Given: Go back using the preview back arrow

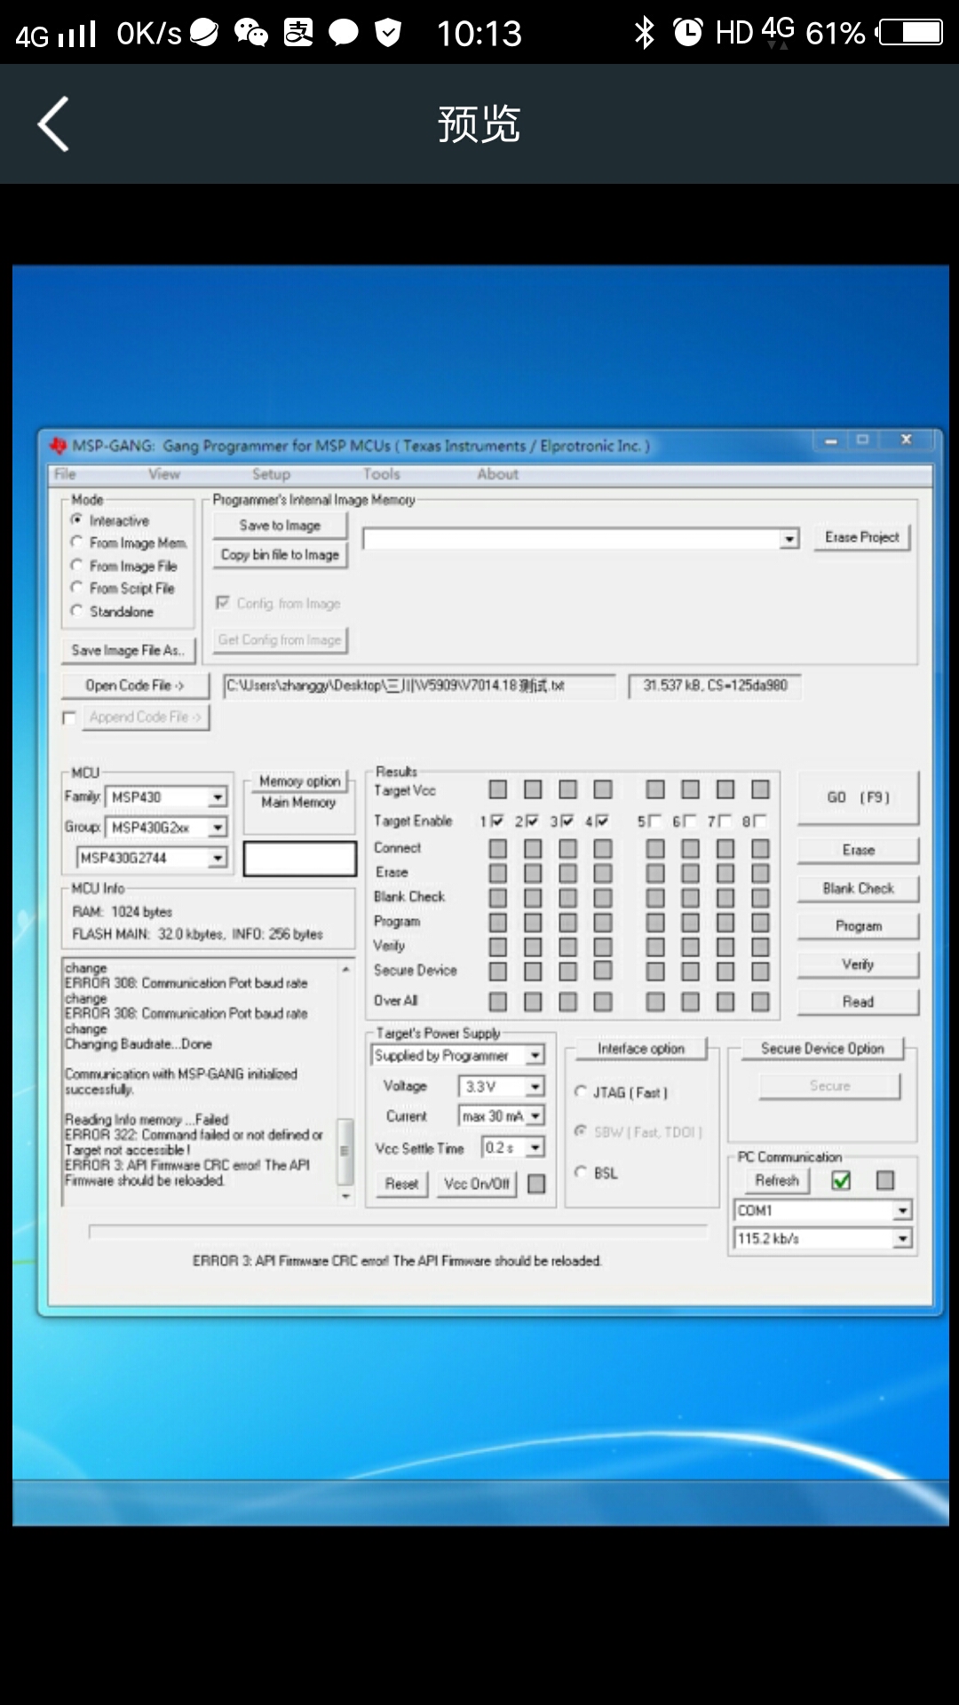Looking at the screenshot, I should [53, 123].
